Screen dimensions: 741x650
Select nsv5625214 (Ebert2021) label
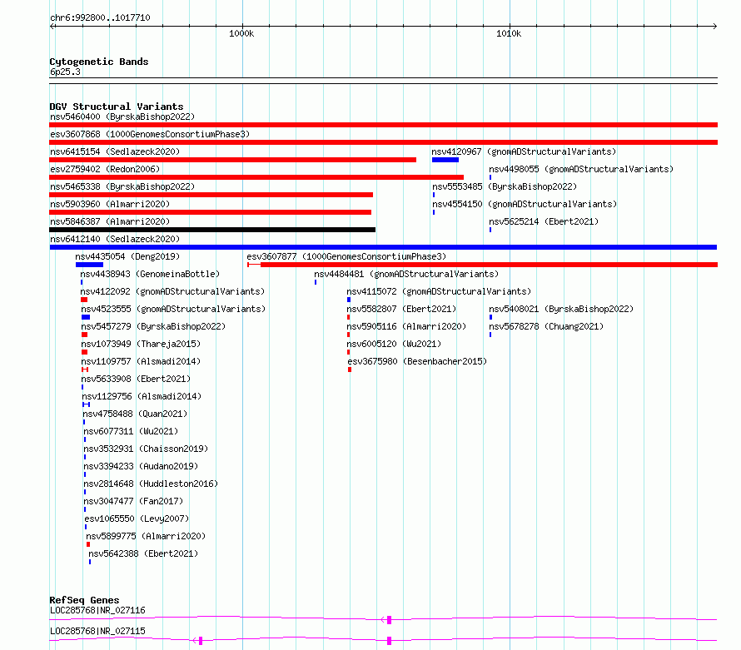tap(544, 221)
